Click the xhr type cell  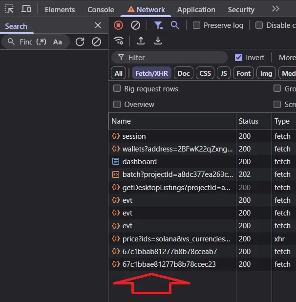(x=279, y=239)
